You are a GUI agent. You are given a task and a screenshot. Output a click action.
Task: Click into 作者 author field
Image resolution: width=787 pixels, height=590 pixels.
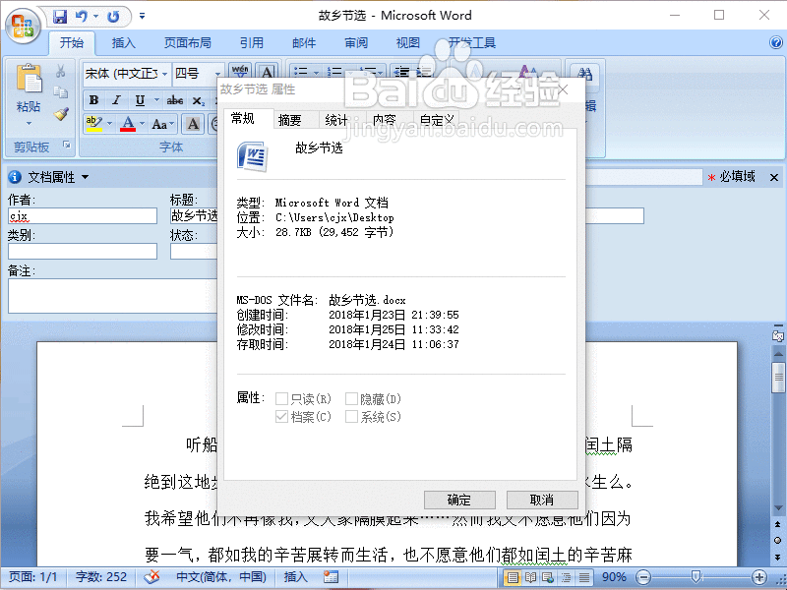coord(83,216)
